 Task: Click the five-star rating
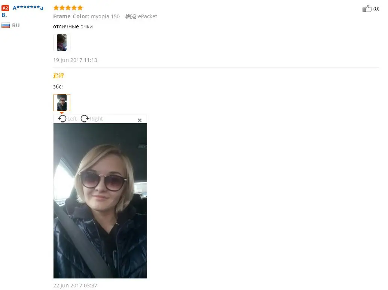(x=68, y=7)
